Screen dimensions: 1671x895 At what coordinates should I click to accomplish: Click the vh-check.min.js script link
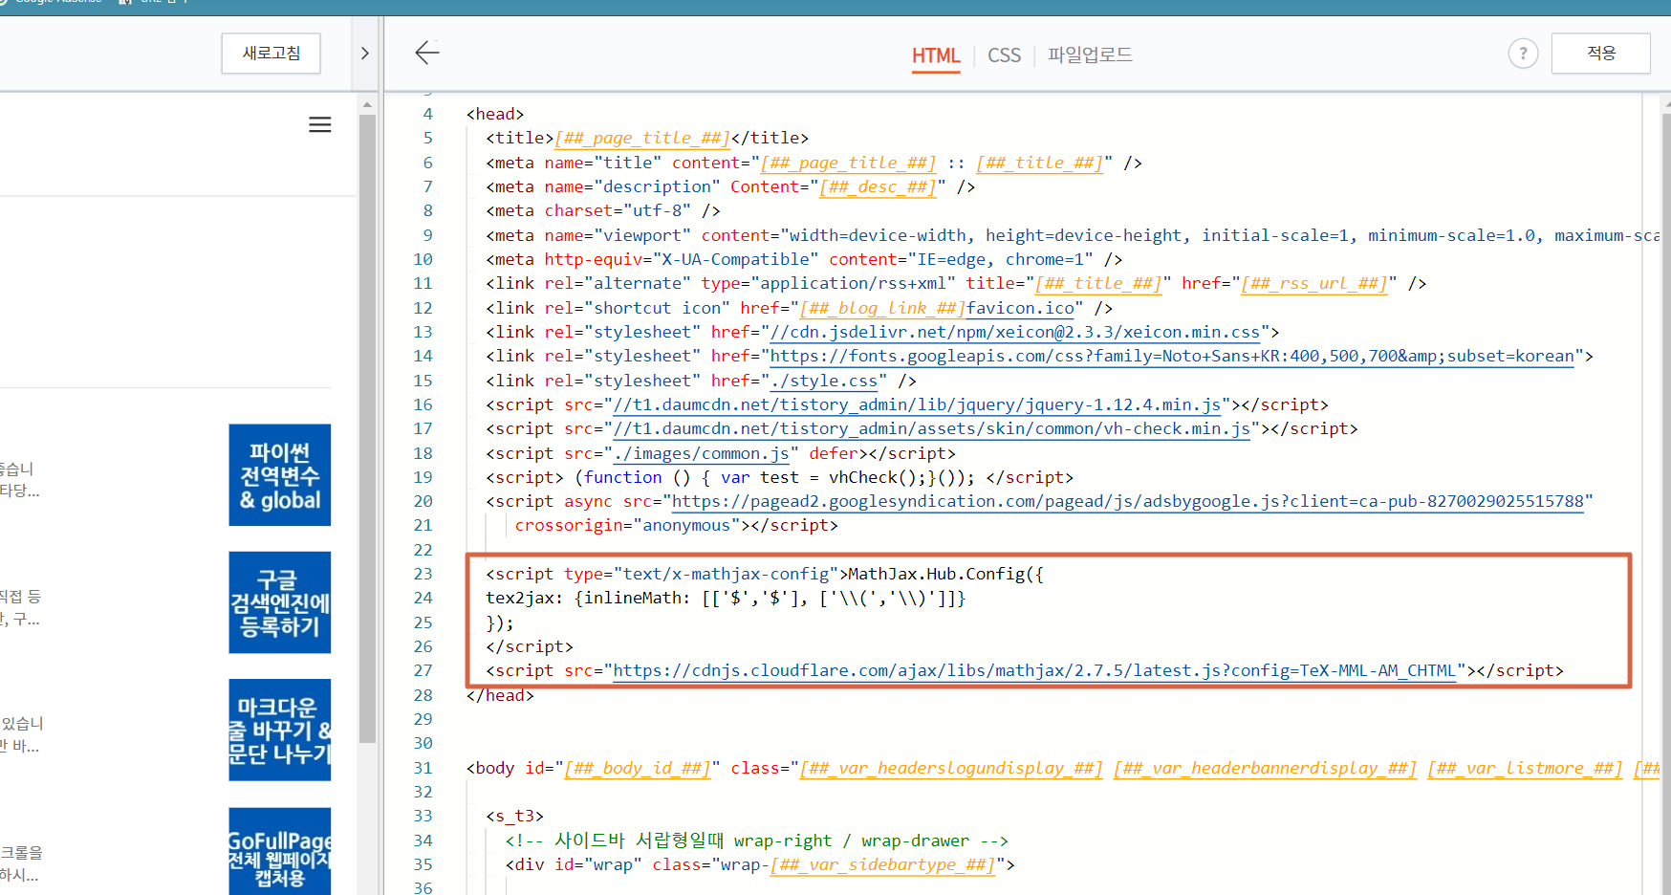pyautogui.click(x=931, y=428)
